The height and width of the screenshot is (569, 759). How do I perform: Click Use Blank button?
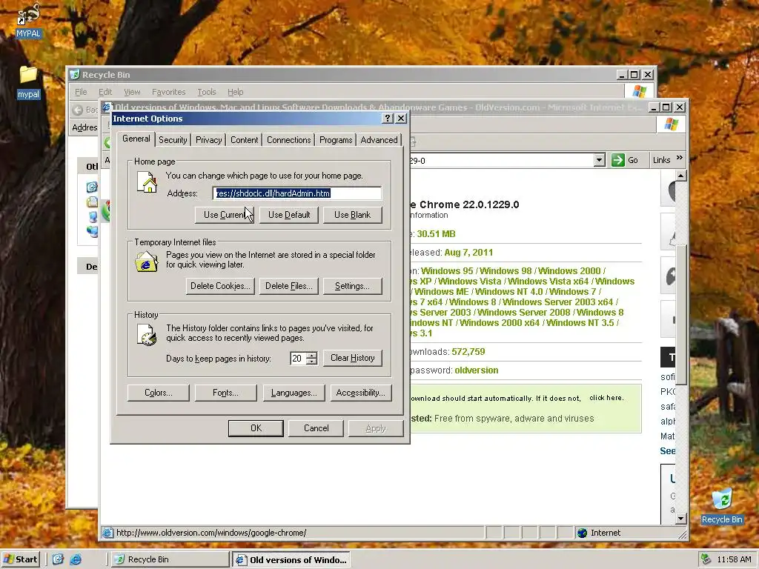tap(352, 215)
